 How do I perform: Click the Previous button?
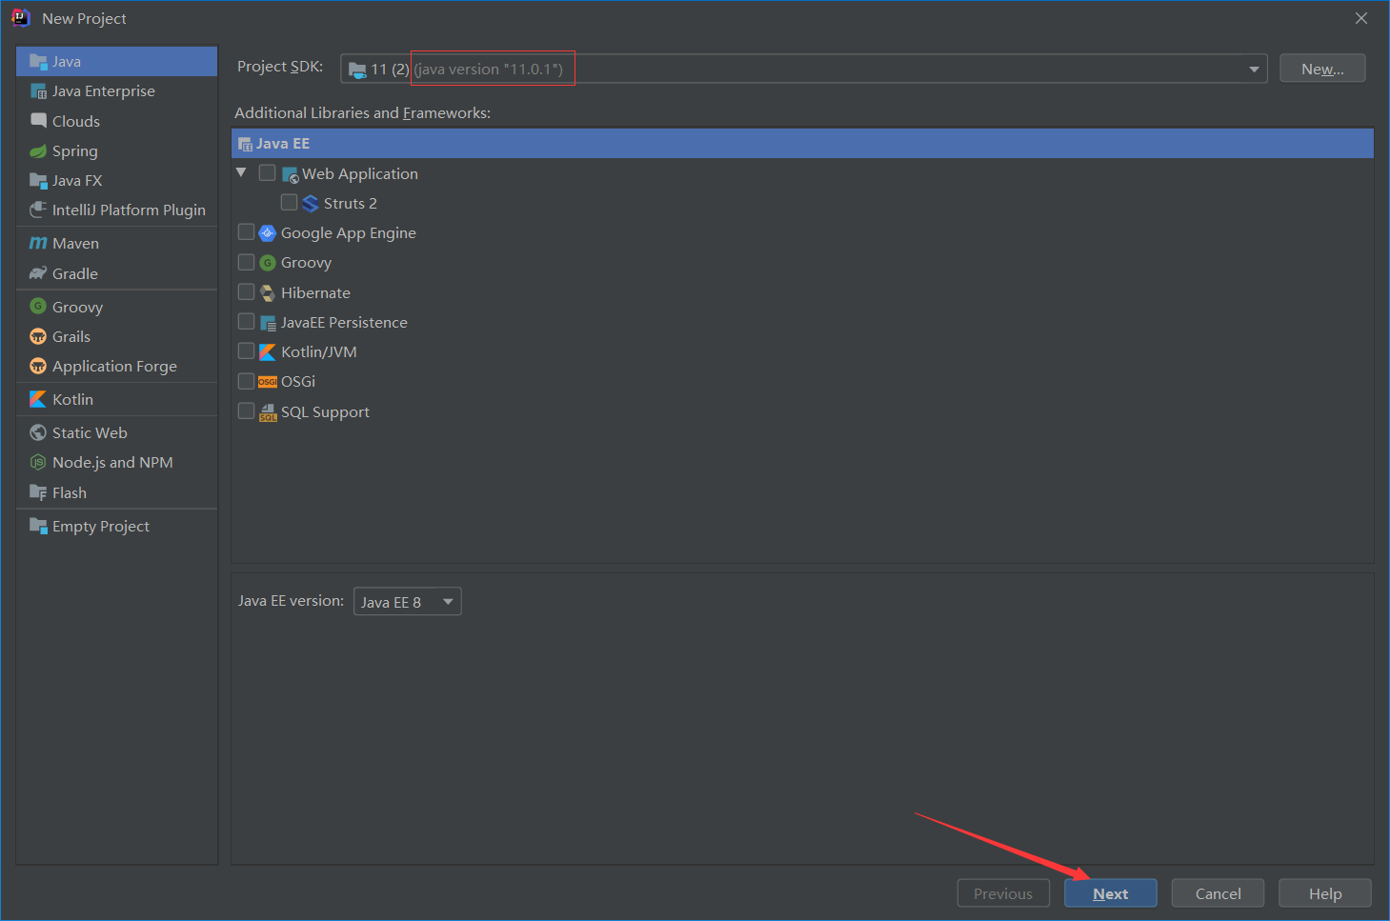1003,893
